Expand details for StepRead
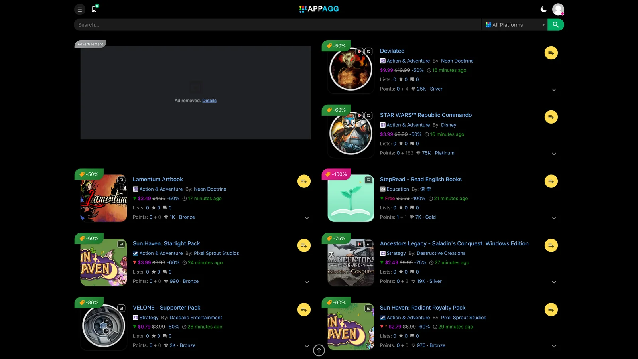 pos(554,218)
